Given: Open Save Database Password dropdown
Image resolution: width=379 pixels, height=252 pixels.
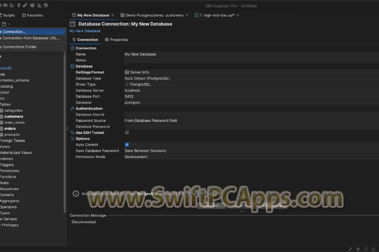Looking at the screenshot, I should pyautogui.click(x=252, y=151).
